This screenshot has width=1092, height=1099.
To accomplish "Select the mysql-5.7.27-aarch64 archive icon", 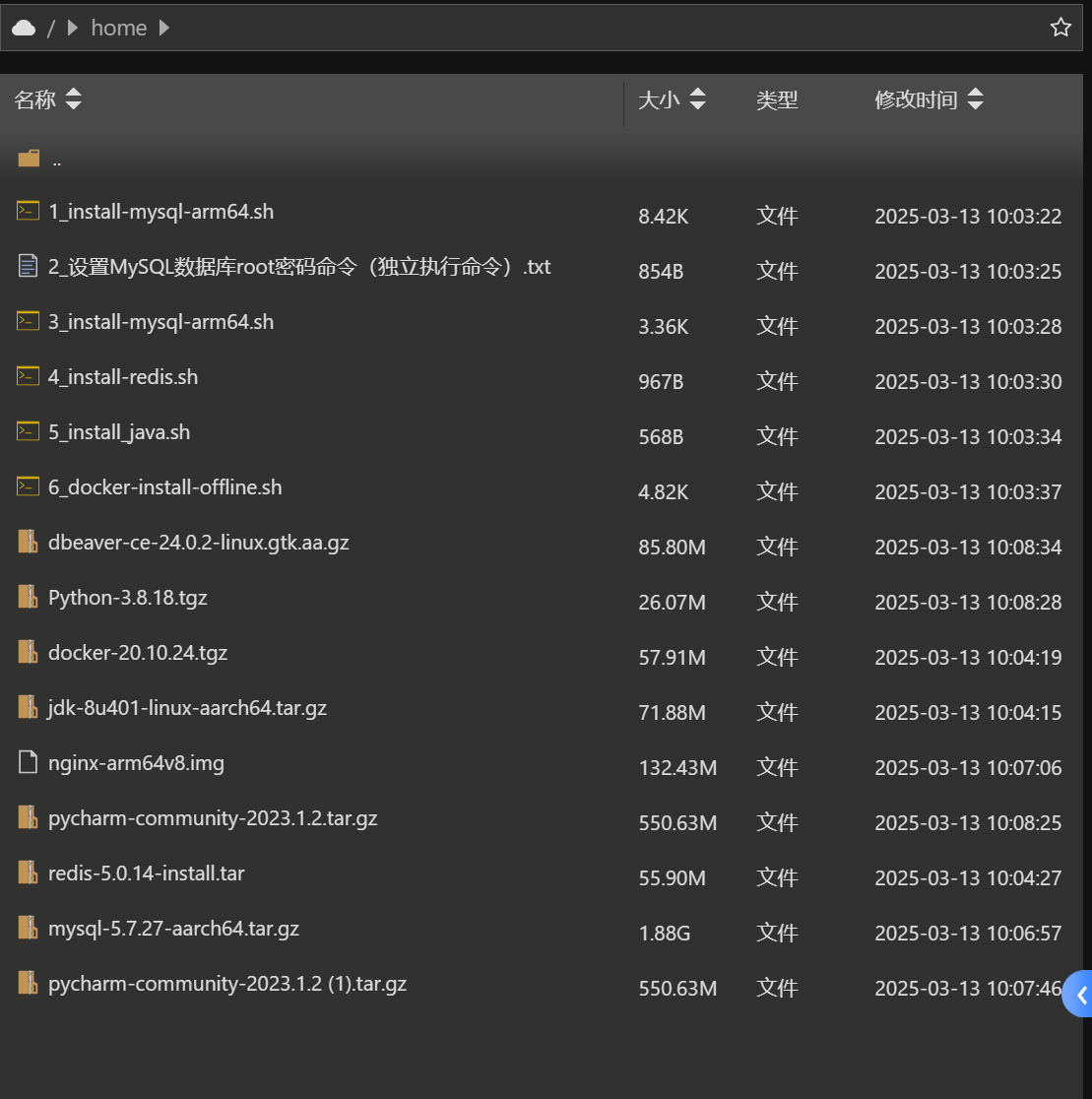I will click(x=28, y=928).
